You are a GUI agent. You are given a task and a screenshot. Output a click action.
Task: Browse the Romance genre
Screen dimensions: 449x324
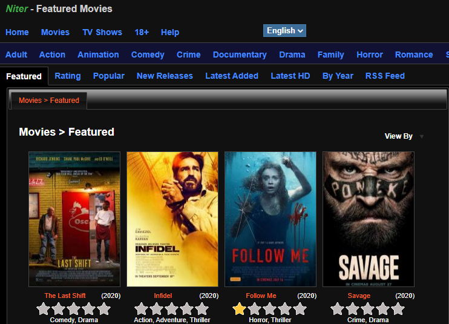[x=414, y=55]
